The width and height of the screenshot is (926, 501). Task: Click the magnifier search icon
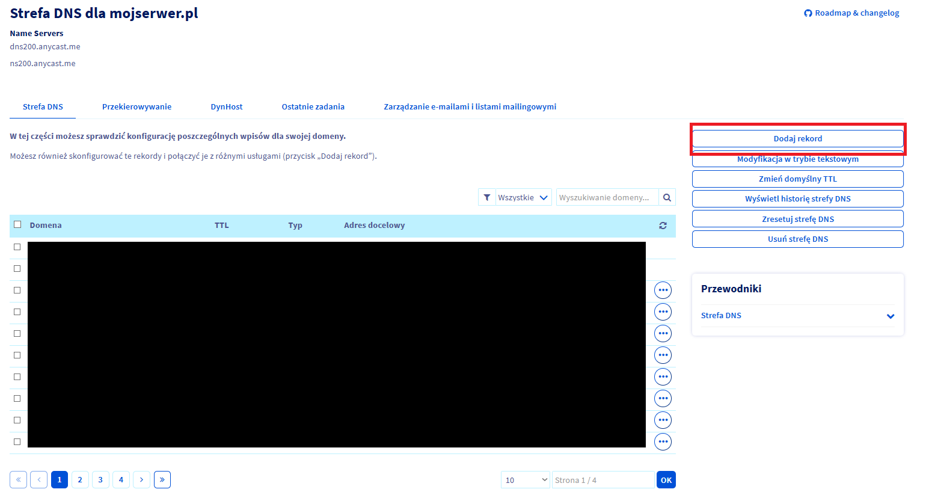click(667, 197)
